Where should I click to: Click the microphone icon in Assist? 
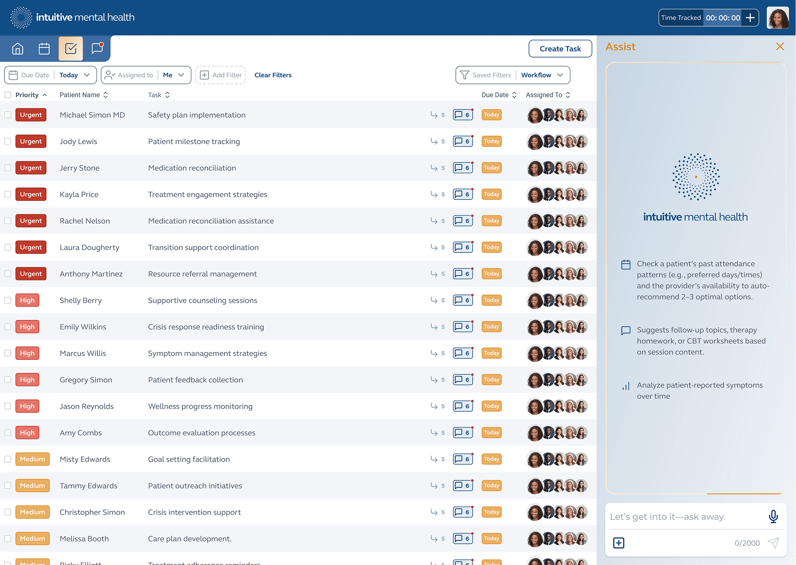pyautogui.click(x=773, y=516)
